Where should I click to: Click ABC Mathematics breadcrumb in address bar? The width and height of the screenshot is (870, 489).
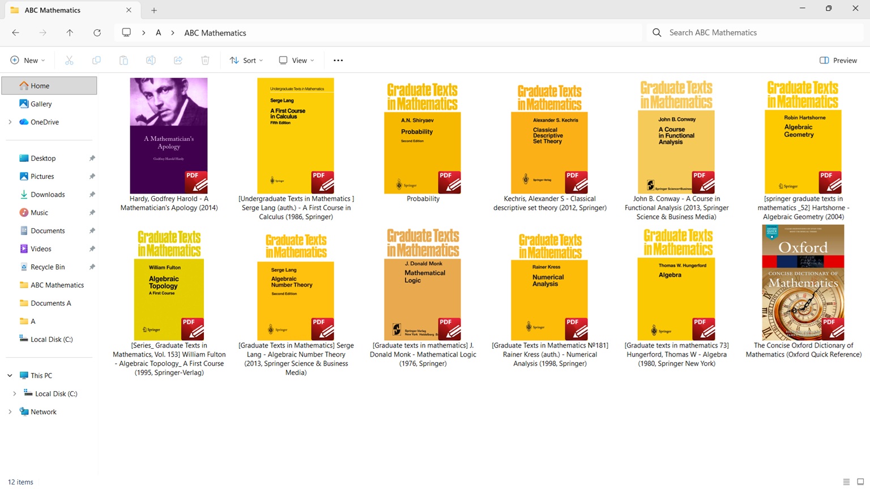pyautogui.click(x=215, y=33)
